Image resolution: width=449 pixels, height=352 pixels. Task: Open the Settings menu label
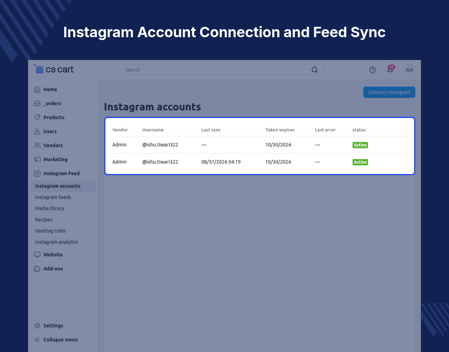tap(53, 326)
